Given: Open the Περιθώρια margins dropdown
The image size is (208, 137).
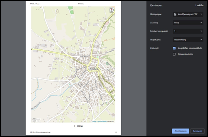Looking at the screenshot, I should click(188, 40).
